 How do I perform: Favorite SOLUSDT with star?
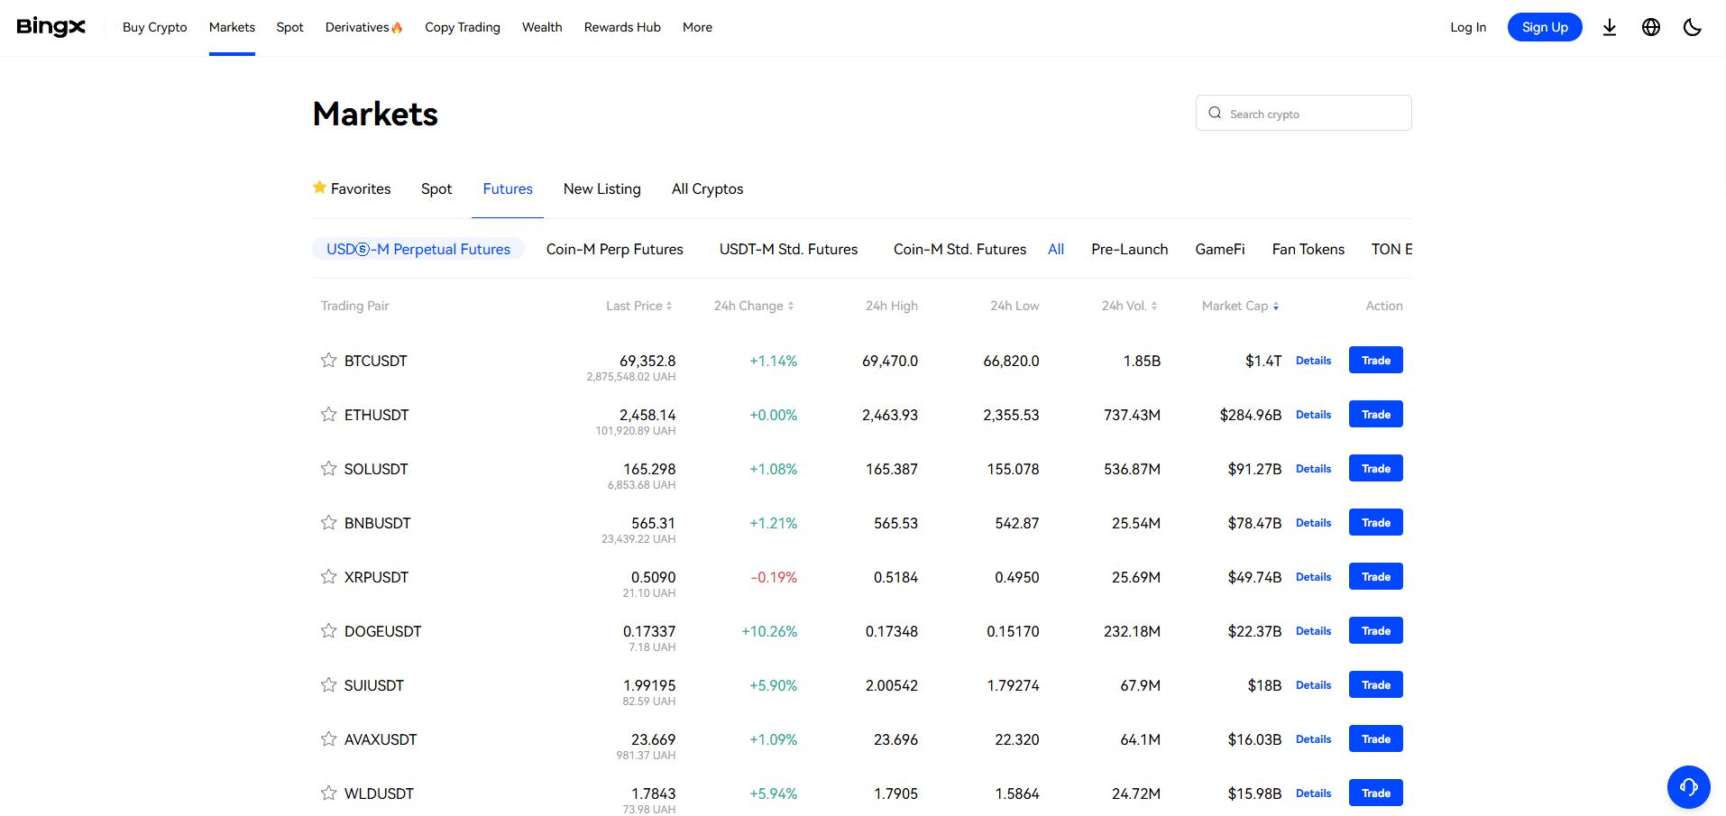[328, 468]
